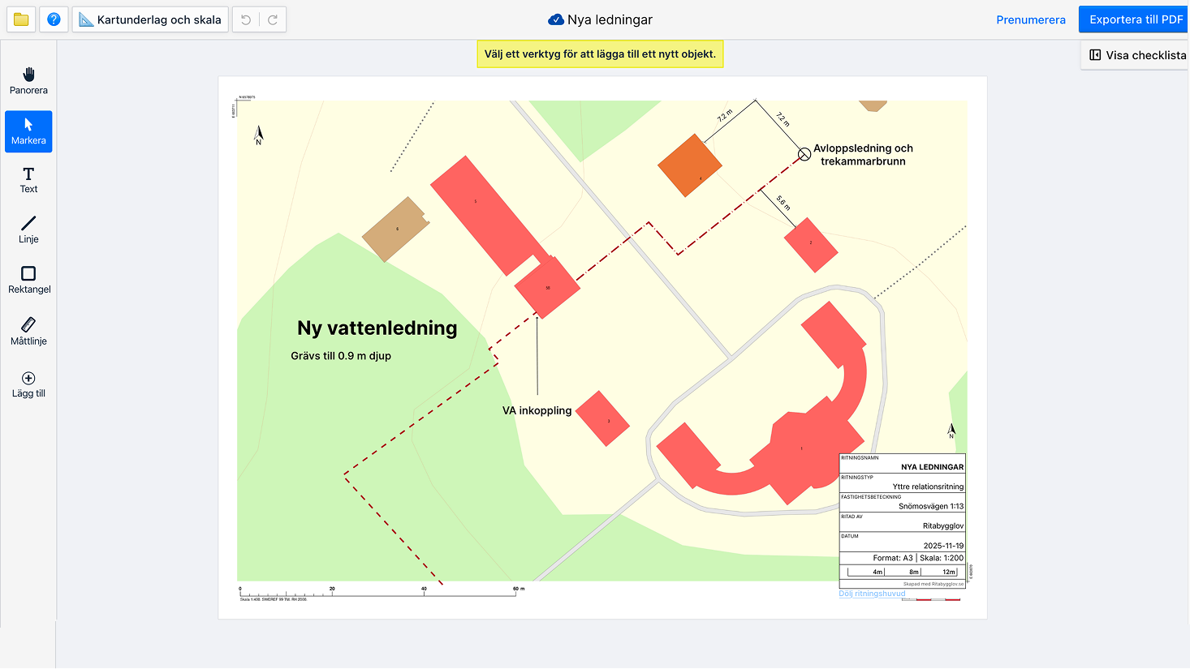Image resolution: width=1190 pixels, height=669 pixels.
Task: Open the Lägg till plus menu
Action: [x=28, y=384]
